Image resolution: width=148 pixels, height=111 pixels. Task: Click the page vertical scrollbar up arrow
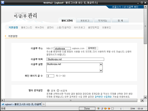click(x=145, y=7)
